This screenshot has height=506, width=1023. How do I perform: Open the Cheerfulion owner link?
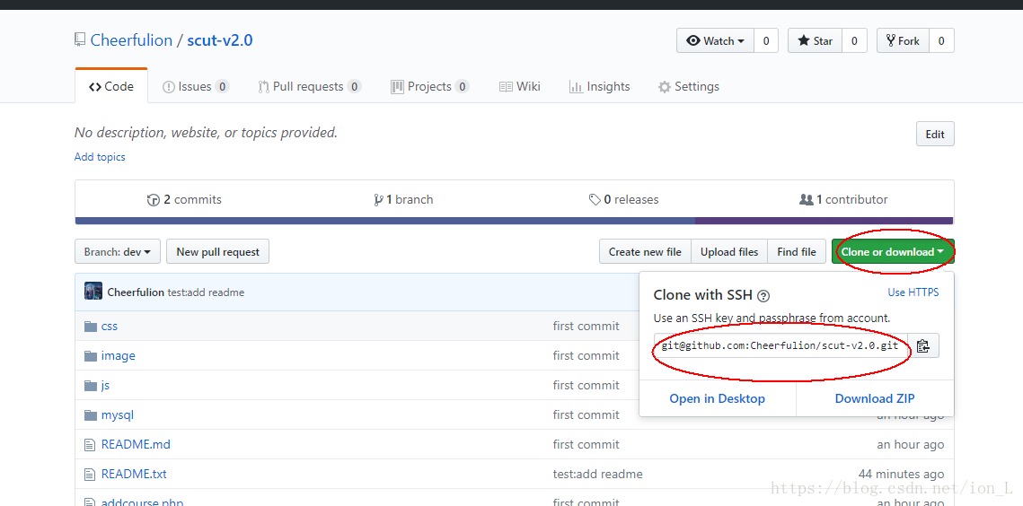click(131, 40)
